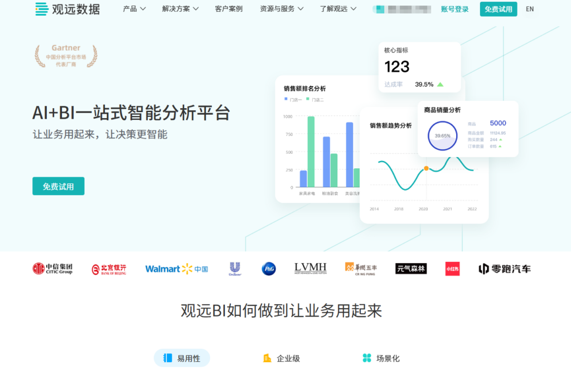Click the LVMH logo
This screenshot has width=571, height=370.
[310, 269]
